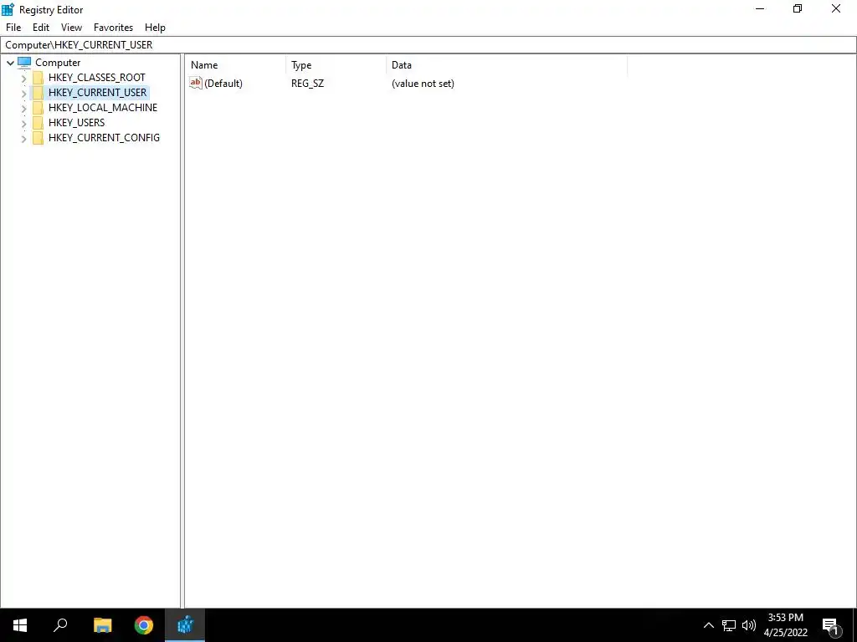Select the (Default) value name
857x642 pixels.
tap(223, 83)
